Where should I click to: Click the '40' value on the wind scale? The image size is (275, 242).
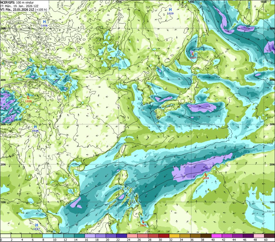pos(213,240)
